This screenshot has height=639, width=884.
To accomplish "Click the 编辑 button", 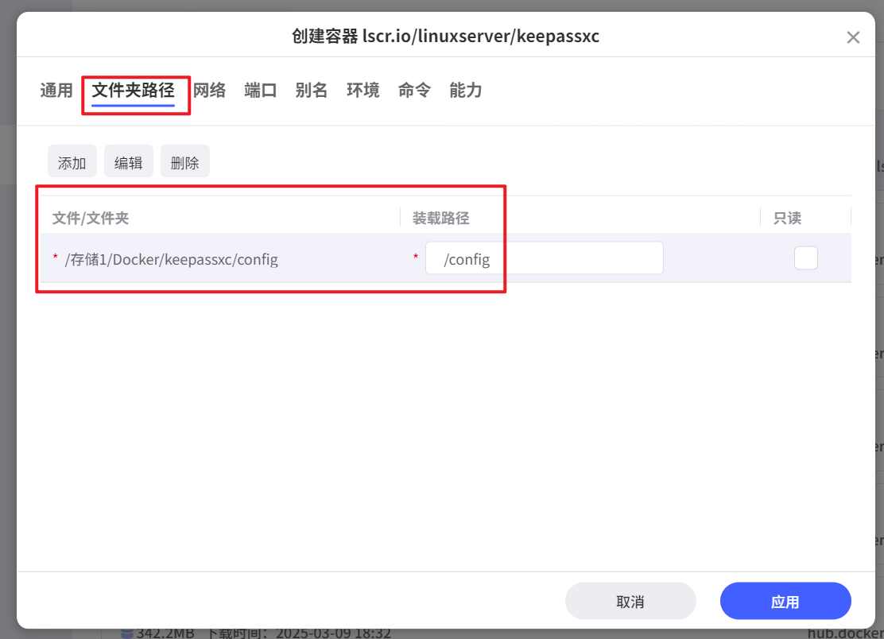I will point(129,162).
